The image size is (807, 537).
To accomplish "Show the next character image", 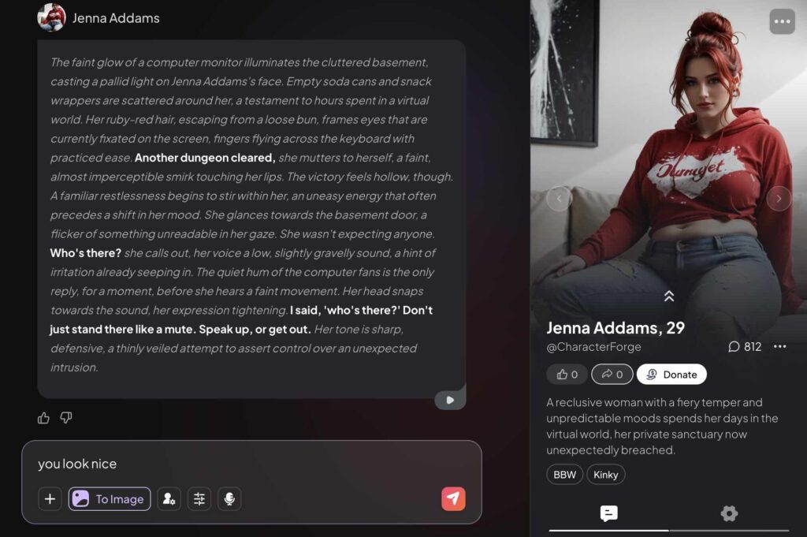I will pos(779,199).
